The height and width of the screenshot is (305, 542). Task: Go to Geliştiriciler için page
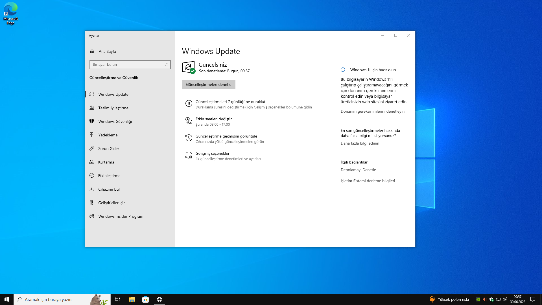tap(112, 203)
